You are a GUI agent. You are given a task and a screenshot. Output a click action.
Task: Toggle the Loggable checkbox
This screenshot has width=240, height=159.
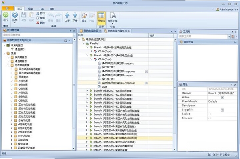pyautogui.click(x=222, y=110)
